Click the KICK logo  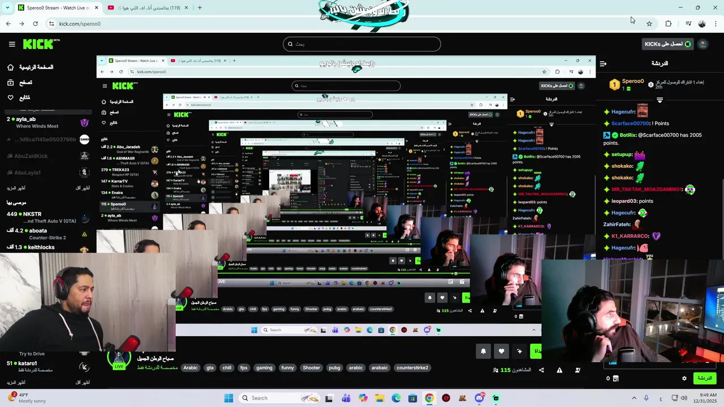(x=41, y=44)
